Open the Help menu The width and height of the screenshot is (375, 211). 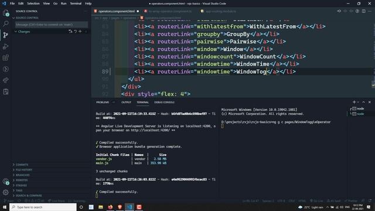88,4
